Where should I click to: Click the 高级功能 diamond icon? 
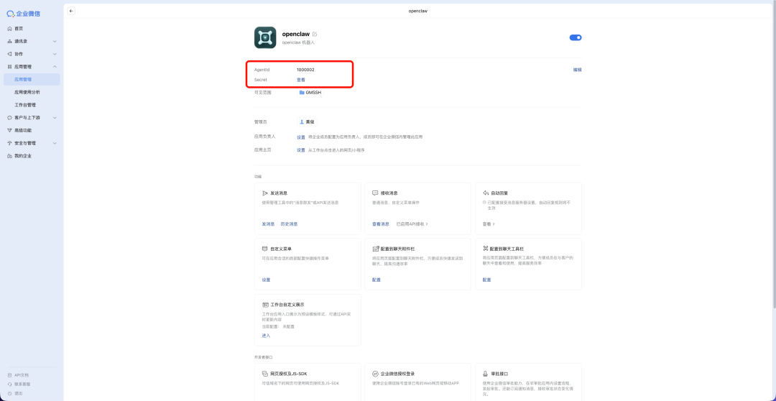click(10, 130)
